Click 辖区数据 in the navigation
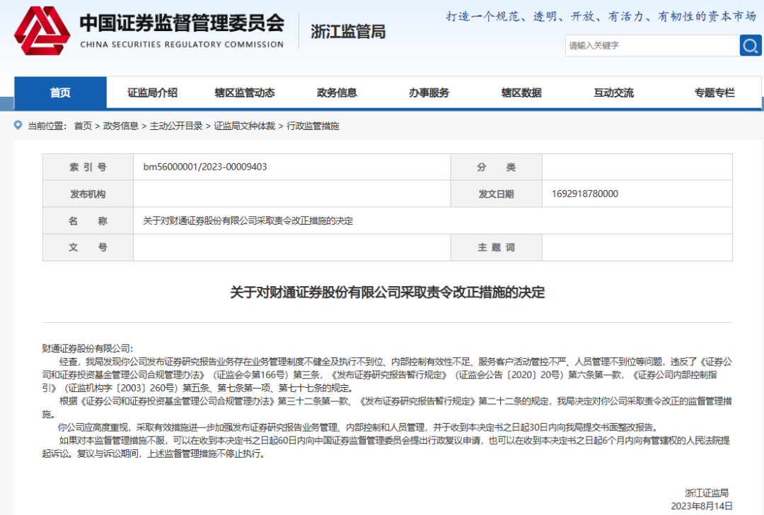This screenshot has height=515, width=764. point(521,92)
